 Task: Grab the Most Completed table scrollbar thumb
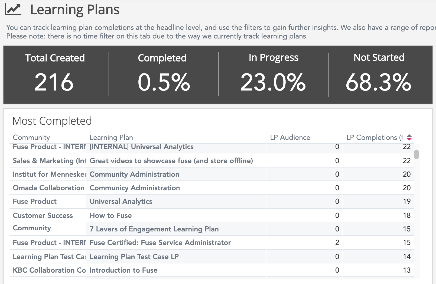[417, 154]
